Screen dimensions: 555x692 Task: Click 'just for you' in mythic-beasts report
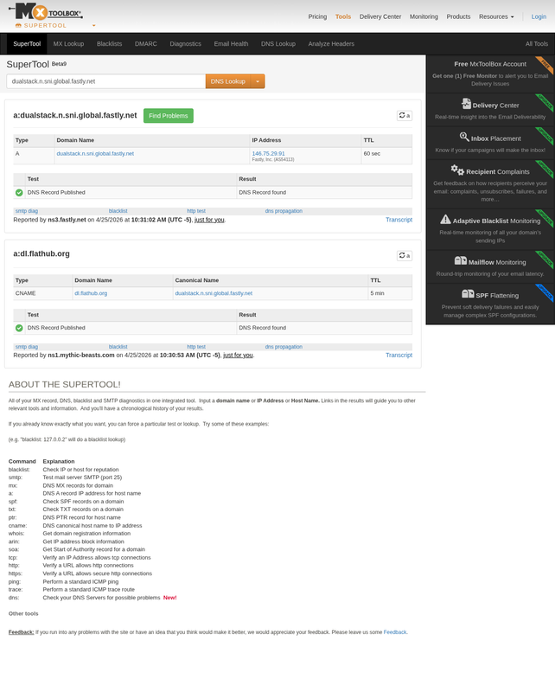click(238, 356)
